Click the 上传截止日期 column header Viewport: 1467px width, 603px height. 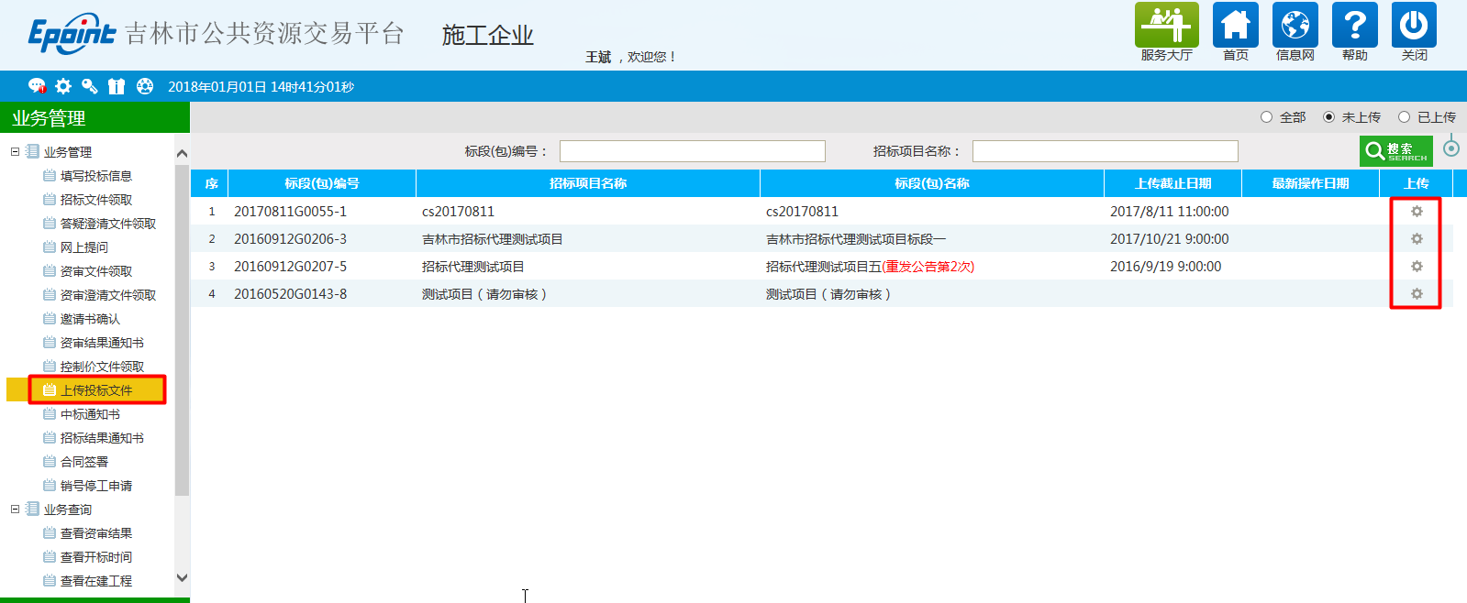(1173, 183)
